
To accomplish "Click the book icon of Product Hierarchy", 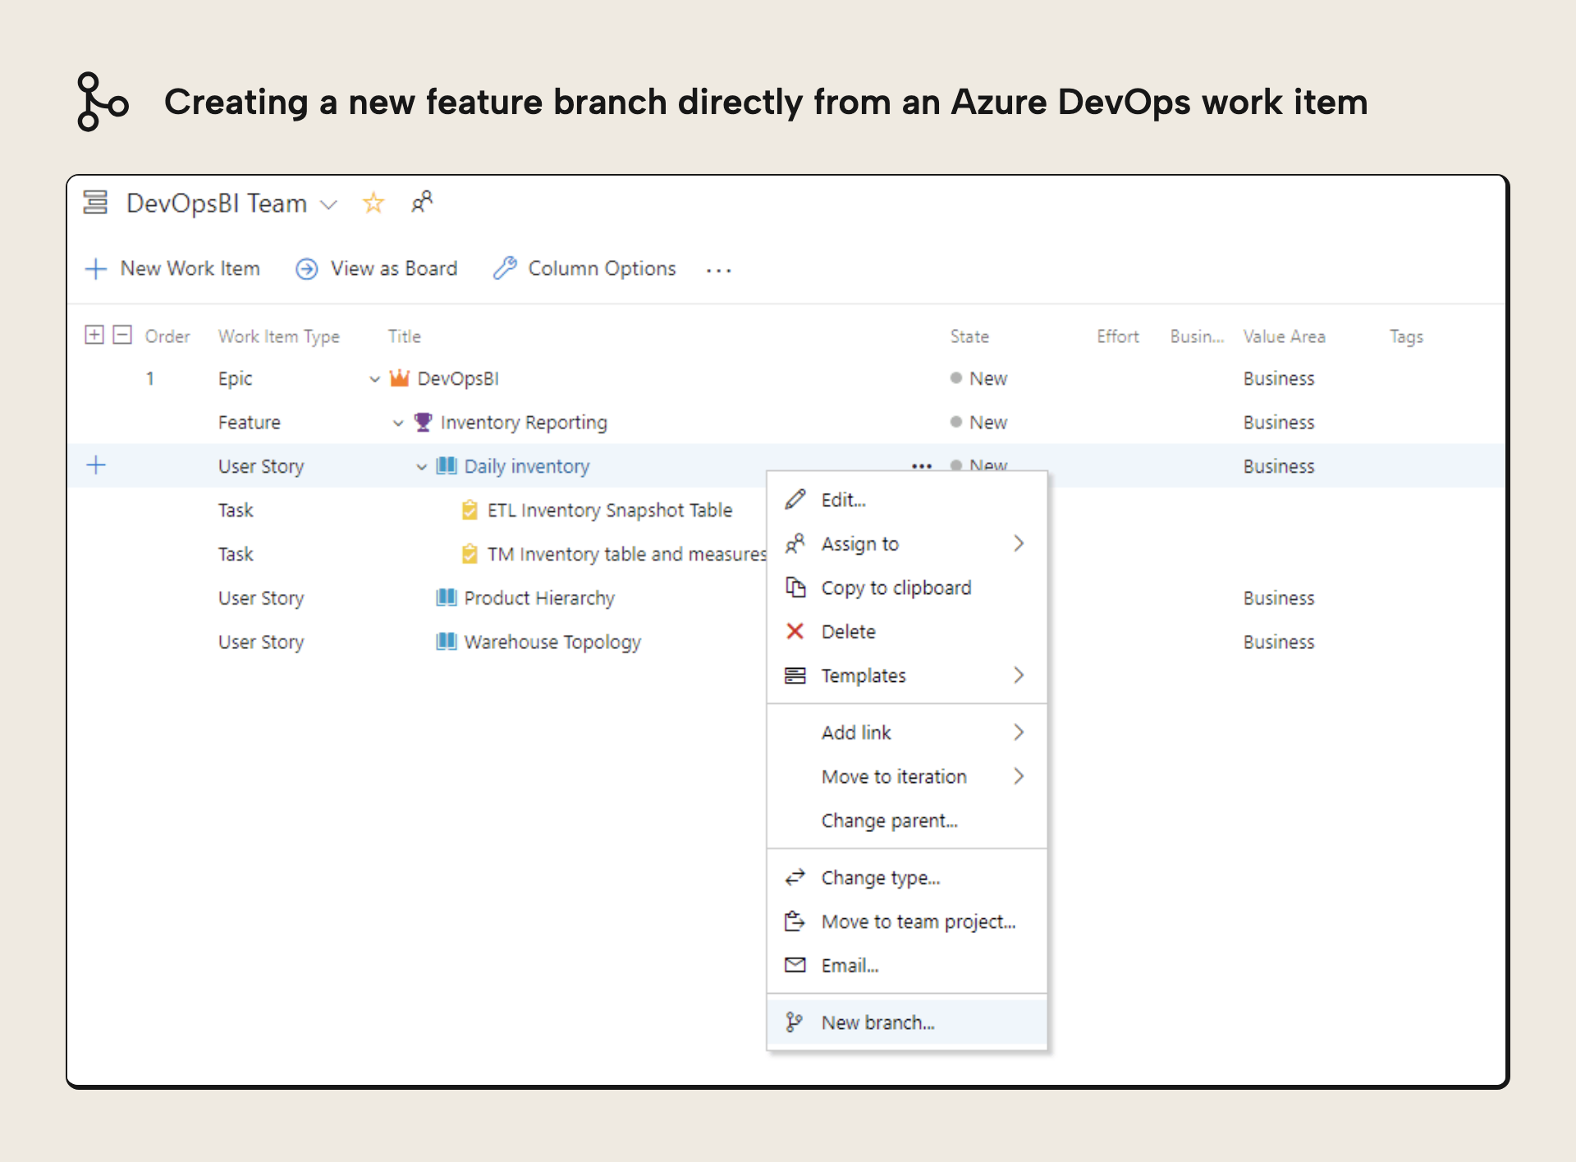I will (447, 597).
